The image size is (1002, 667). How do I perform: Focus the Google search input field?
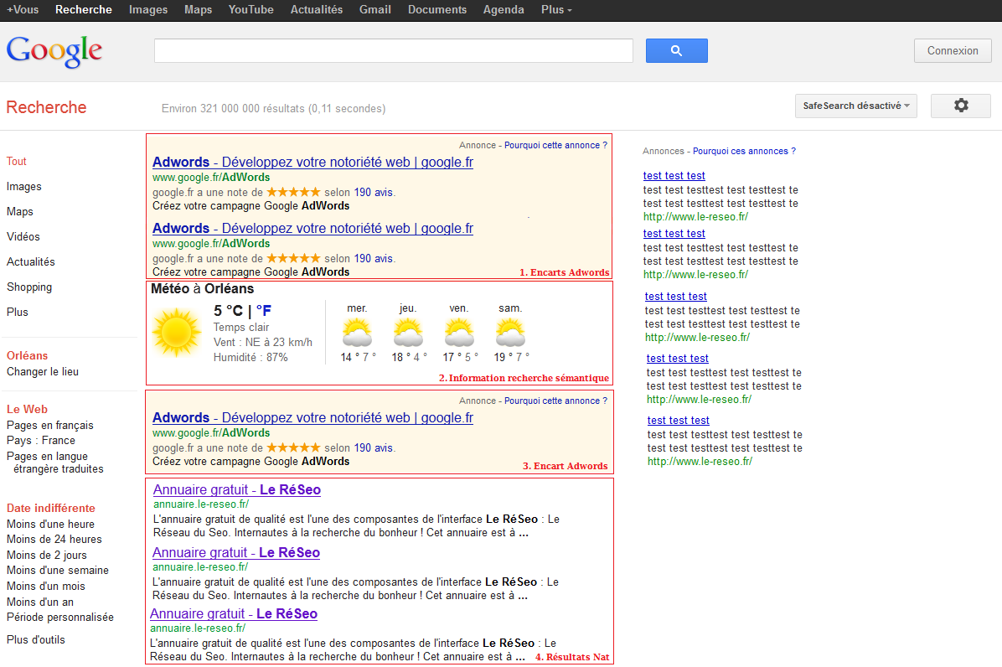point(394,50)
